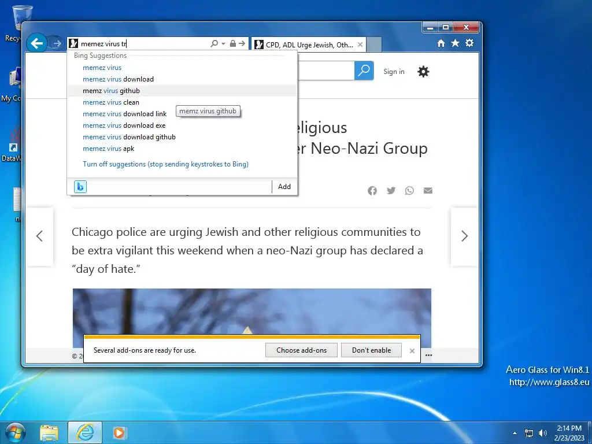592x444 pixels.
Task: Go to previous article chevron
Action: pyautogui.click(x=39, y=236)
